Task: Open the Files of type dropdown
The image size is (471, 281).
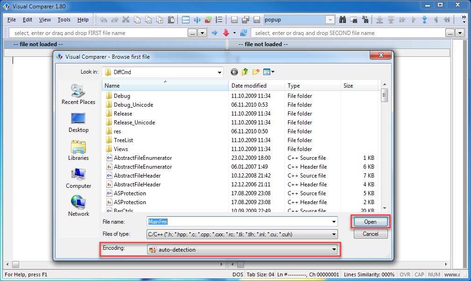Action: [x=334, y=234]
